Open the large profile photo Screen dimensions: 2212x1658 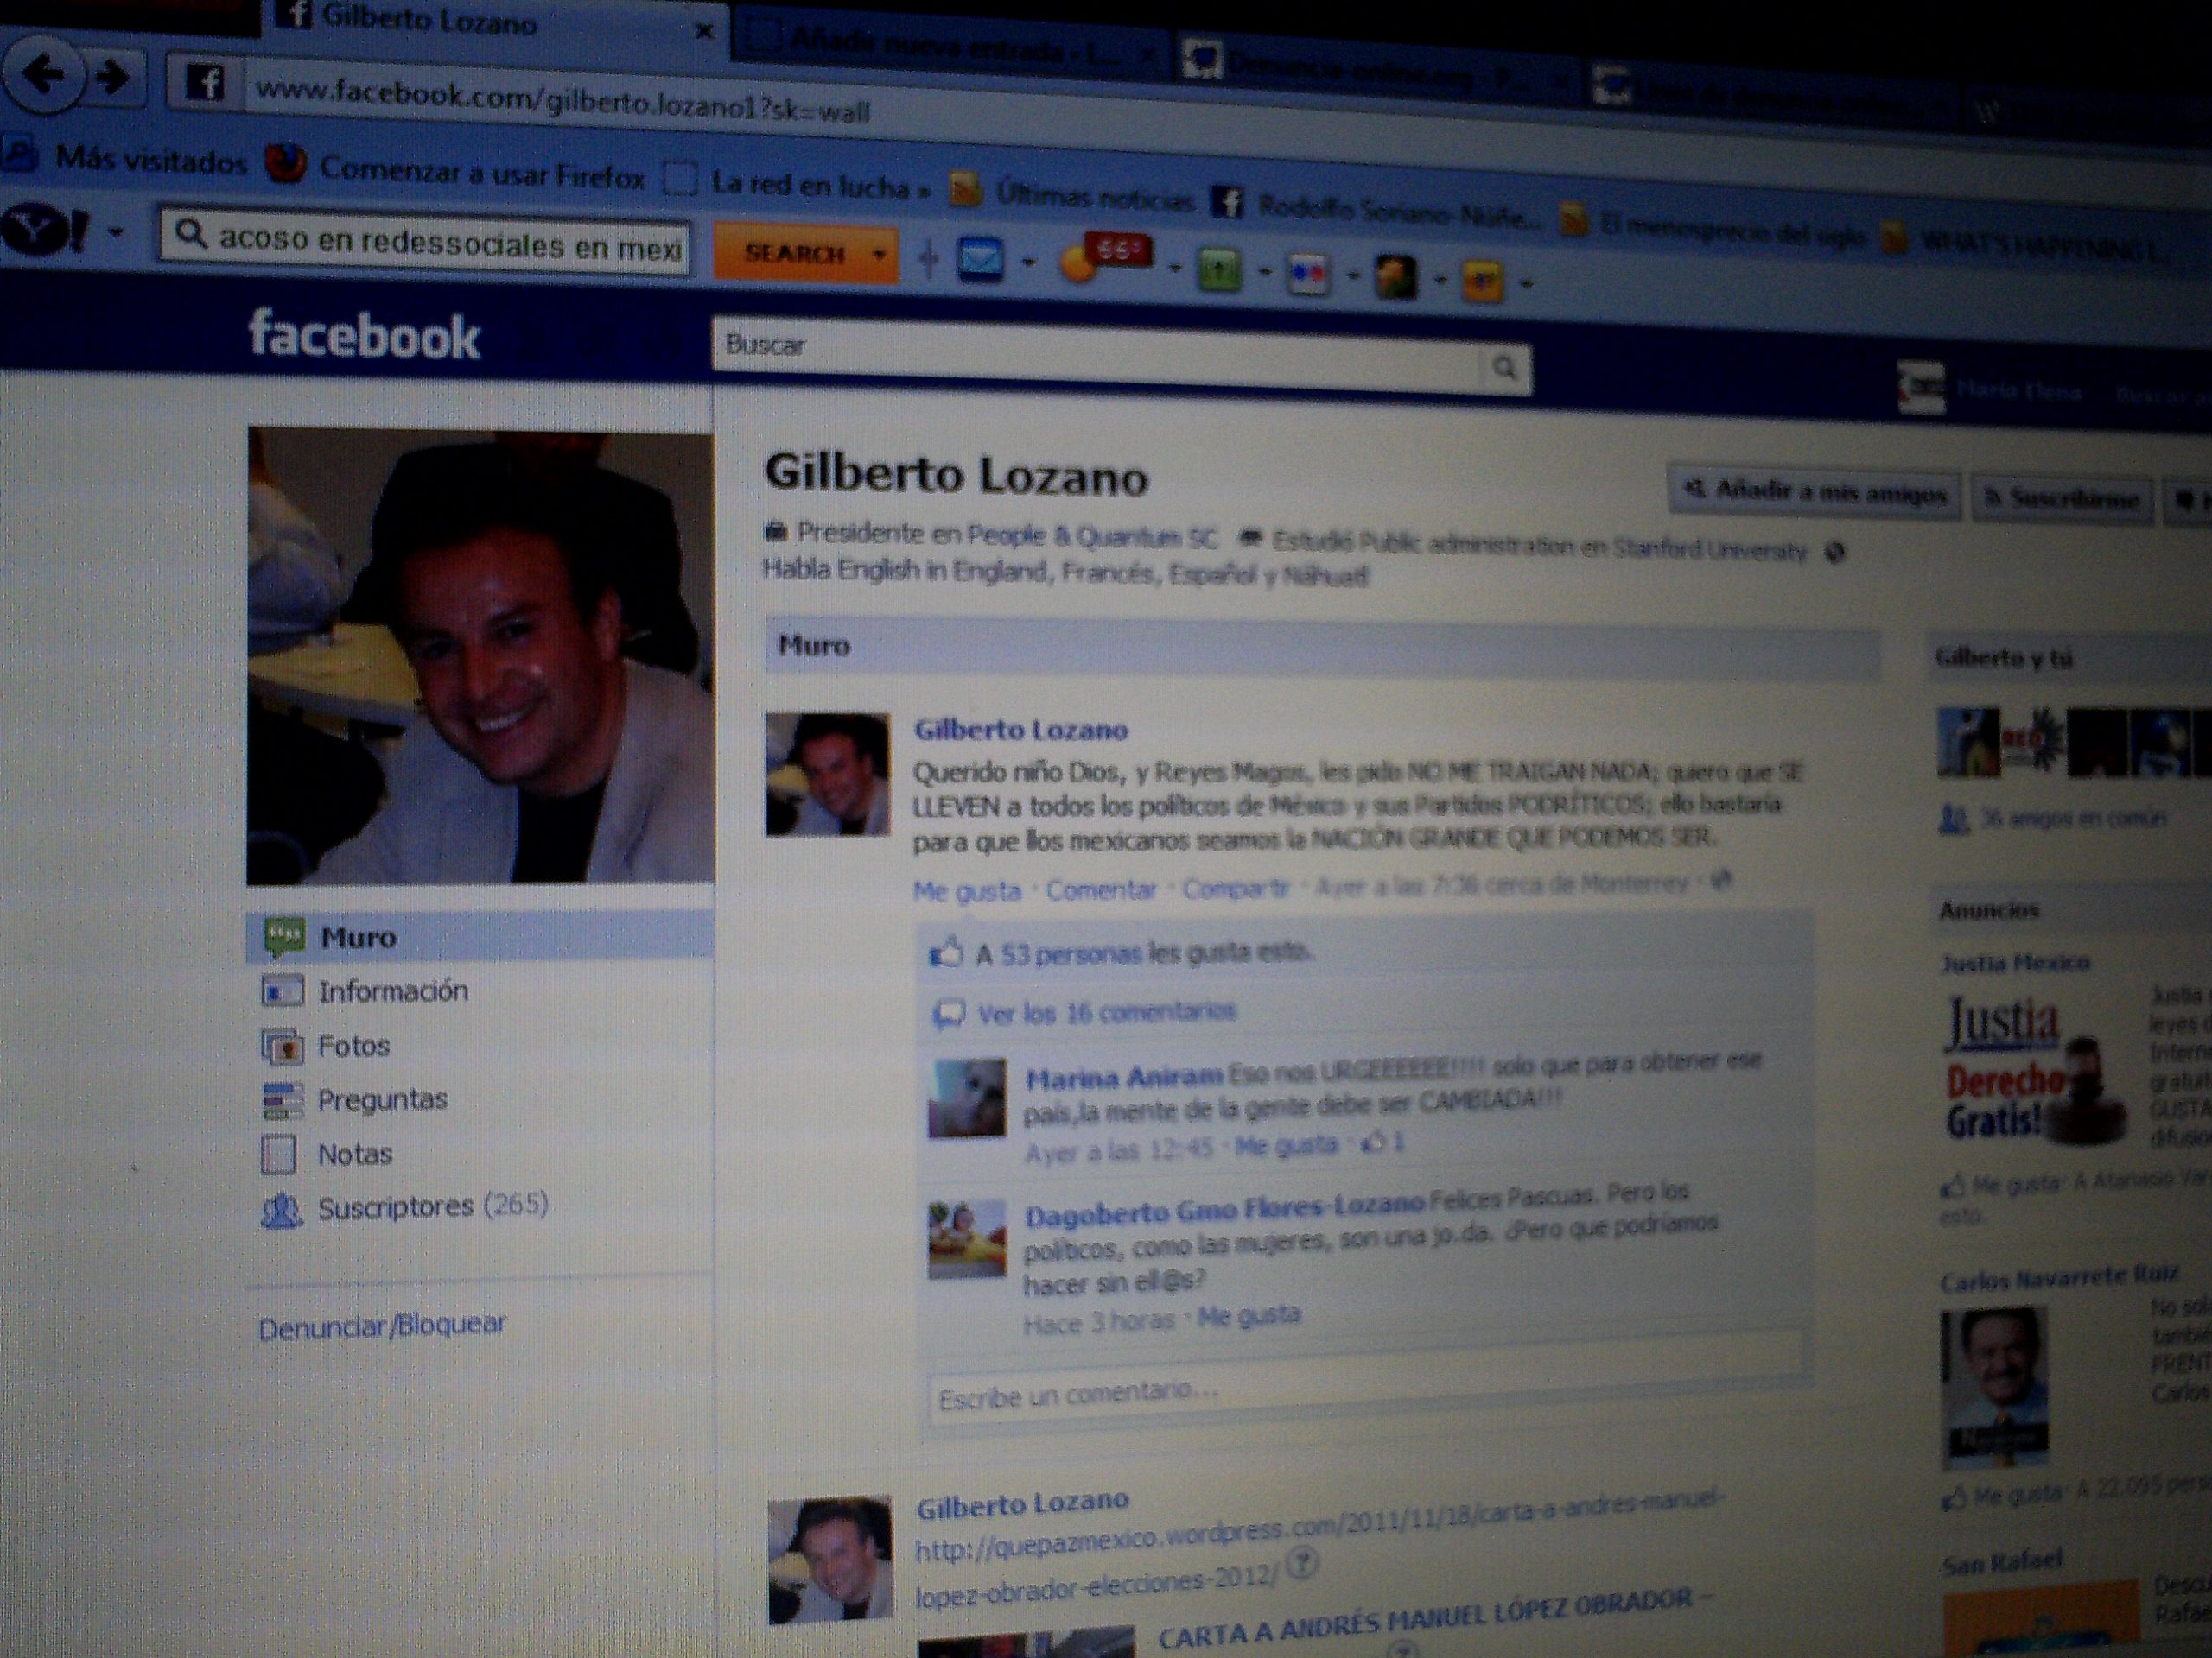[x=480, y=656]
